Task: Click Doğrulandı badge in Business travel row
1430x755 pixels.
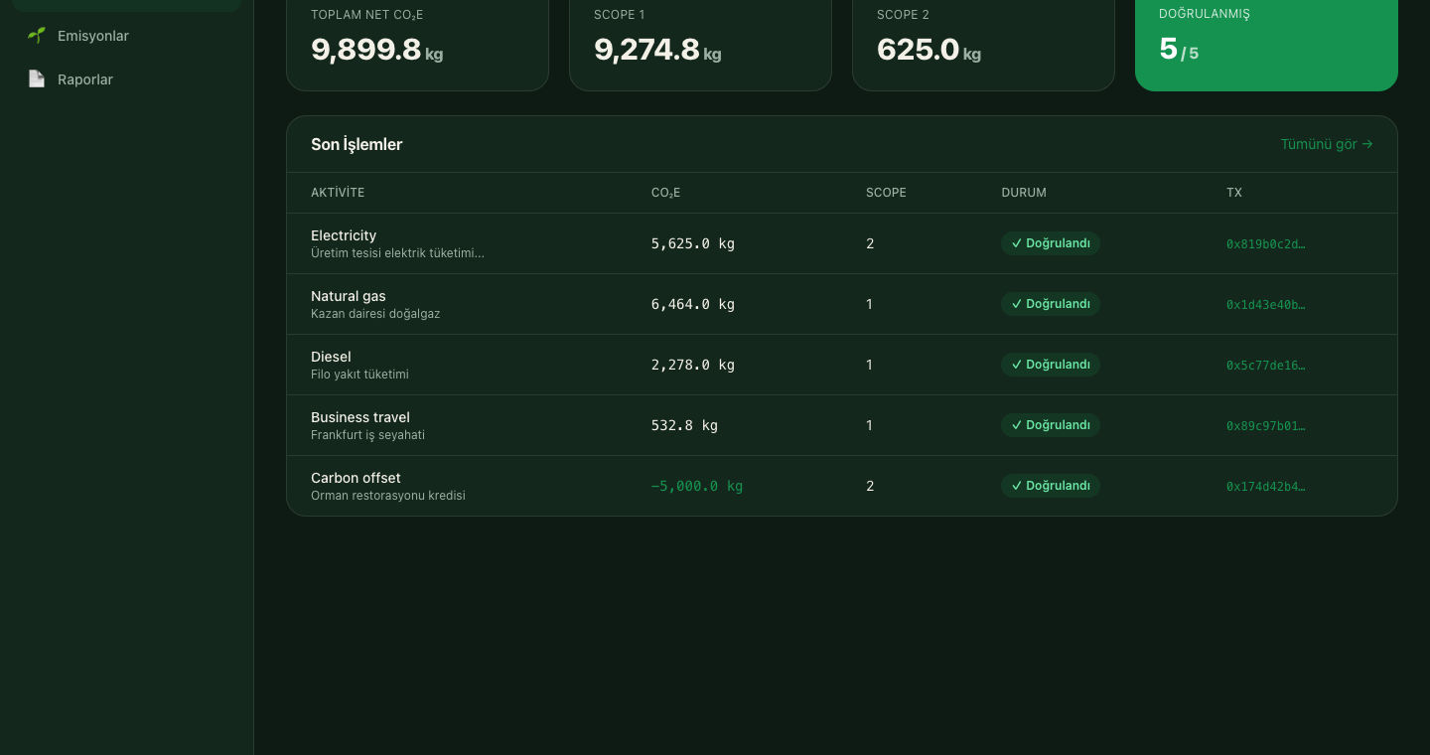Action: (x=1051, y=425)
